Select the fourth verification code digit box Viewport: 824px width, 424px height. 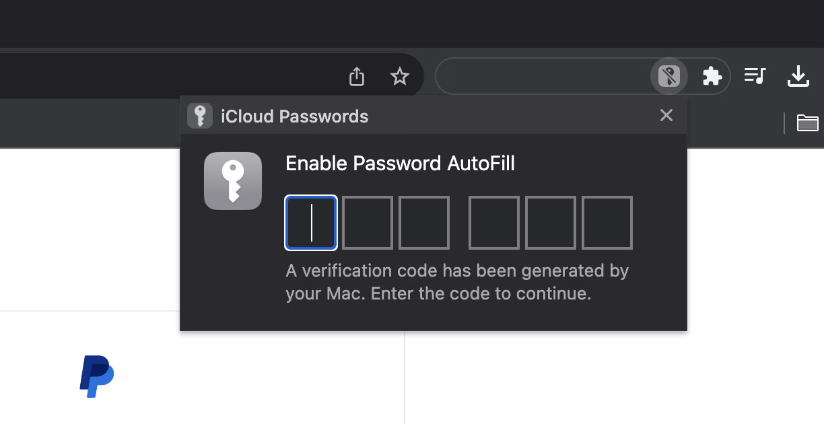494,223
